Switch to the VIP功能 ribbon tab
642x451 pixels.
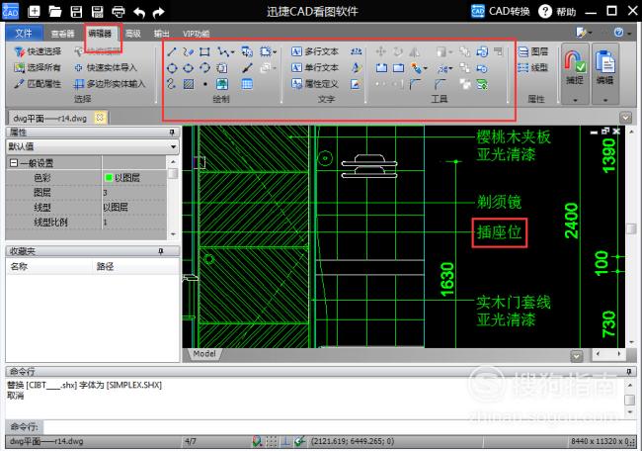(x=197, y=34)
